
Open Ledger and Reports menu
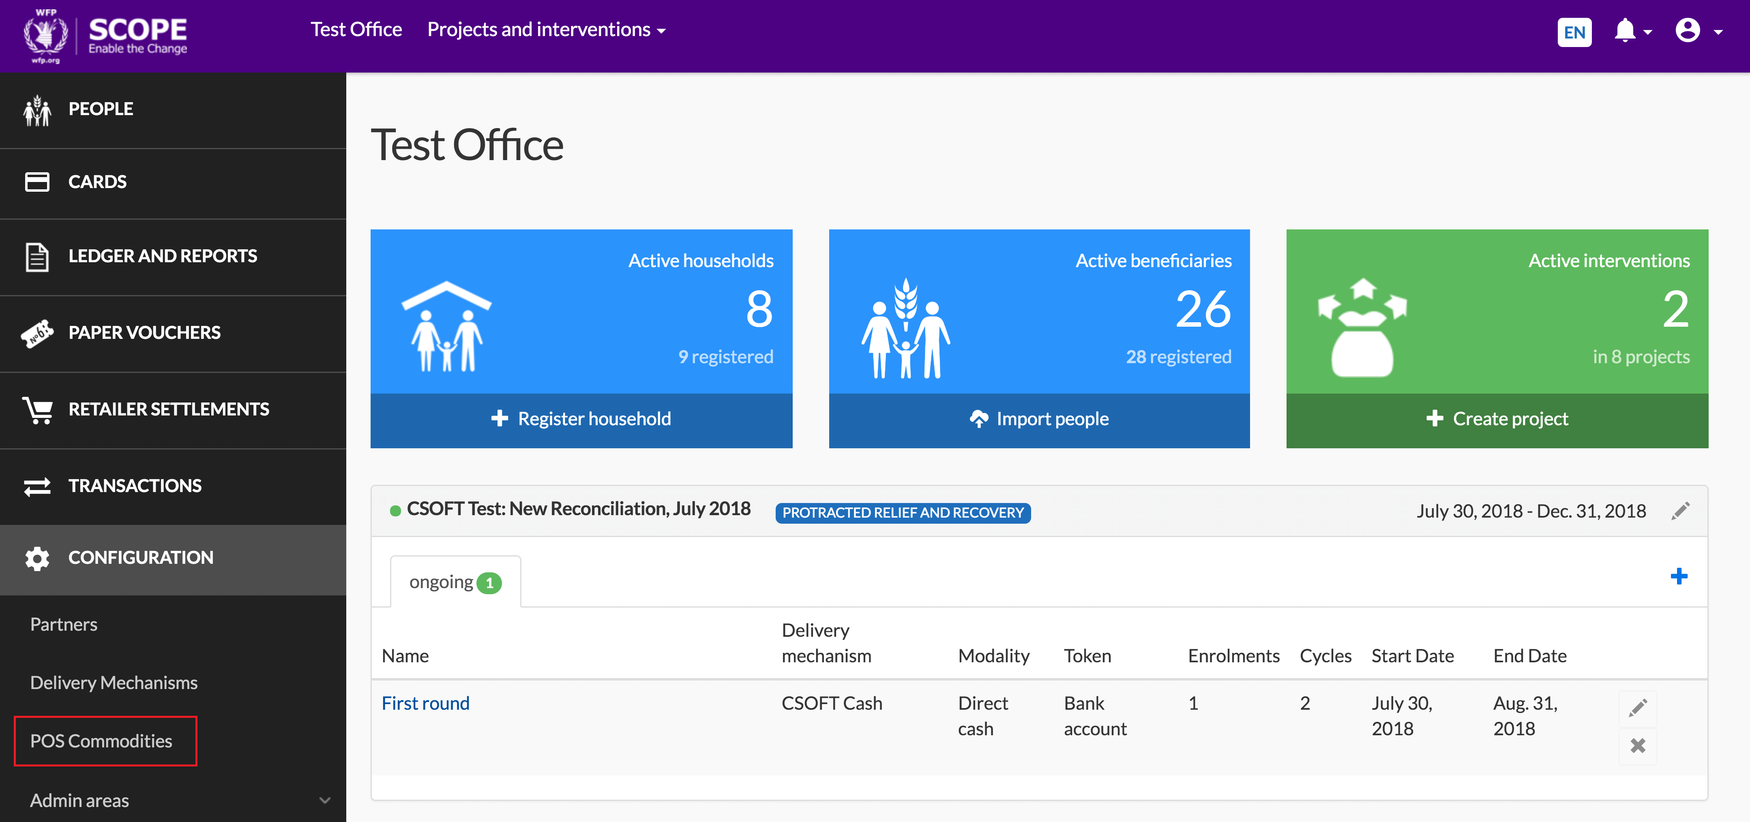[162, 256]
